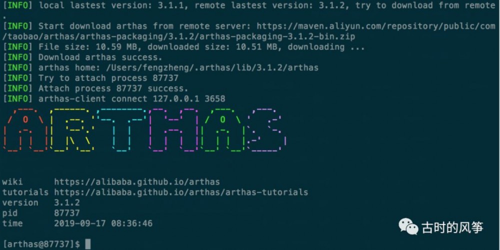Click the green INFO tag on 'Download arthas success'
Viewport: 500px width, 250px height.
click(x=17, y=57)
